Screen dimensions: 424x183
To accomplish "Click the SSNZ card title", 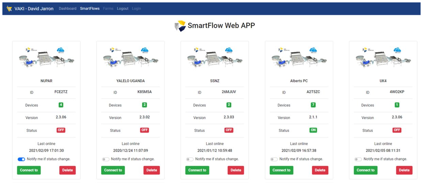I will click(215, 81).
